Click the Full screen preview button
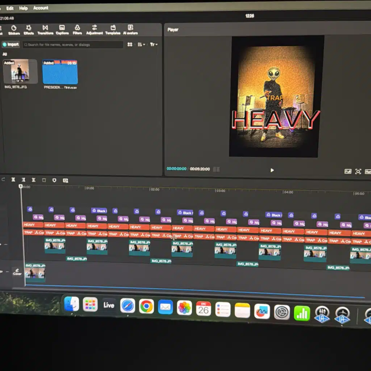The width and height of the screenshot is (371, 371). 347,171
